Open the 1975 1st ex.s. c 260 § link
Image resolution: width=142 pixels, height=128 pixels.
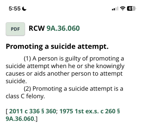click(90, 111)
